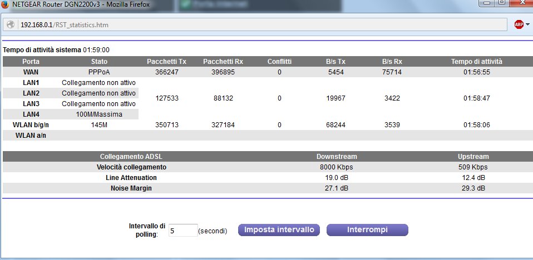Click the LAN1 row label
The image size is (533, 260).
coord(31,82)
